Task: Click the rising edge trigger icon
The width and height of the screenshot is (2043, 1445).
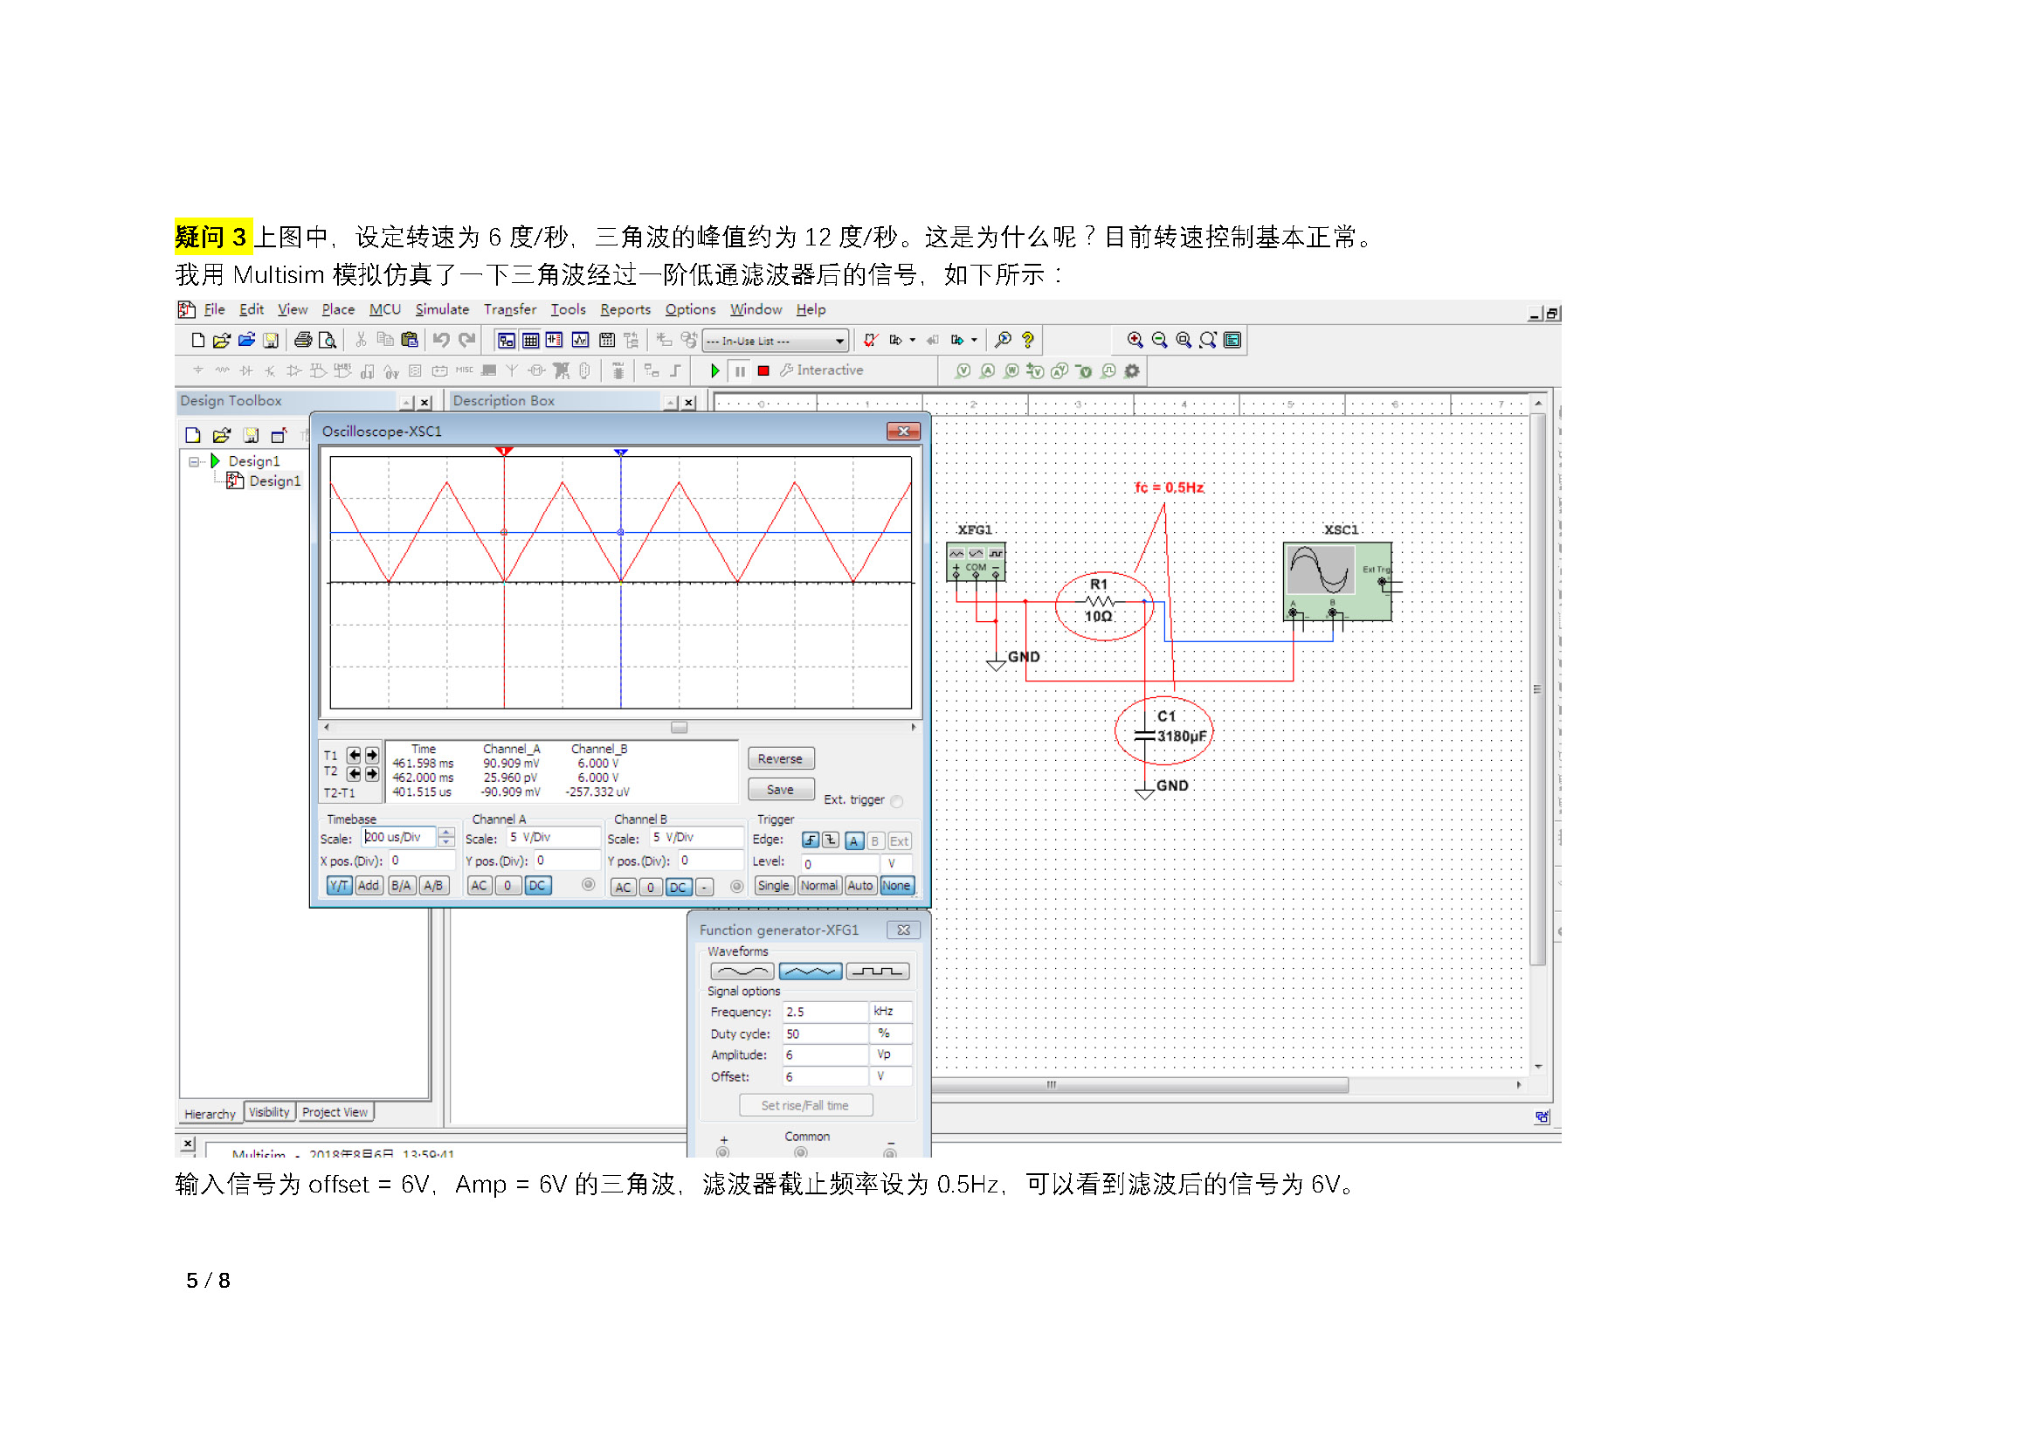Action: (810, 840)
